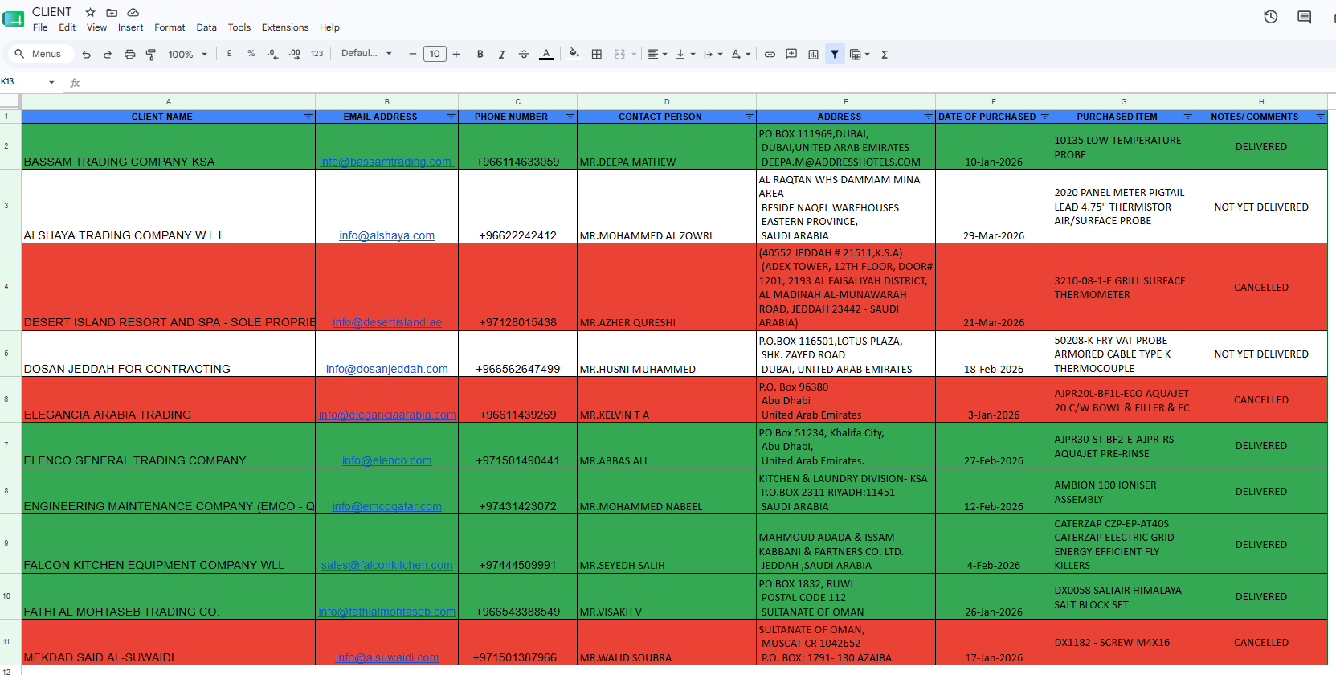Open the comments panel icon
The height and width of the screenshot is (675, 1336).
tap(1304, 17)
